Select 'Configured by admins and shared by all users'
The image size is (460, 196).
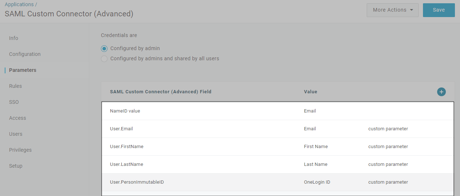pos(104,58)
